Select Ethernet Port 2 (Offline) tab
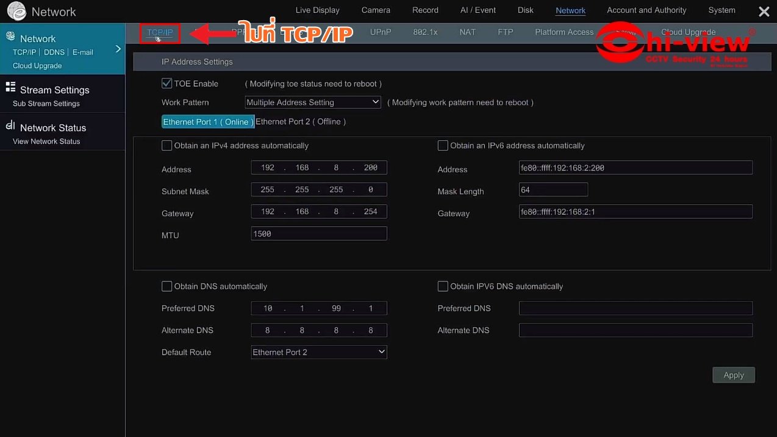 point(301,122)
